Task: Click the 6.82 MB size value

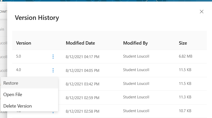Action: pos(185,56)
